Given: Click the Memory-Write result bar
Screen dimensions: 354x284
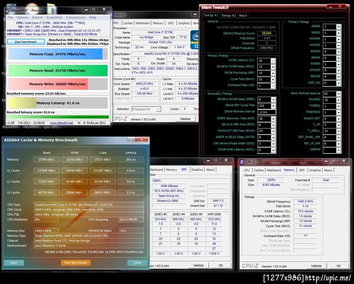Looking at the screenshot, I should pos(58,84).
